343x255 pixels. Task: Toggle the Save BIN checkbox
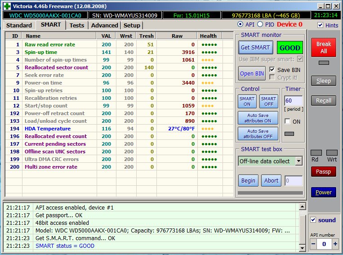(272, 70)
